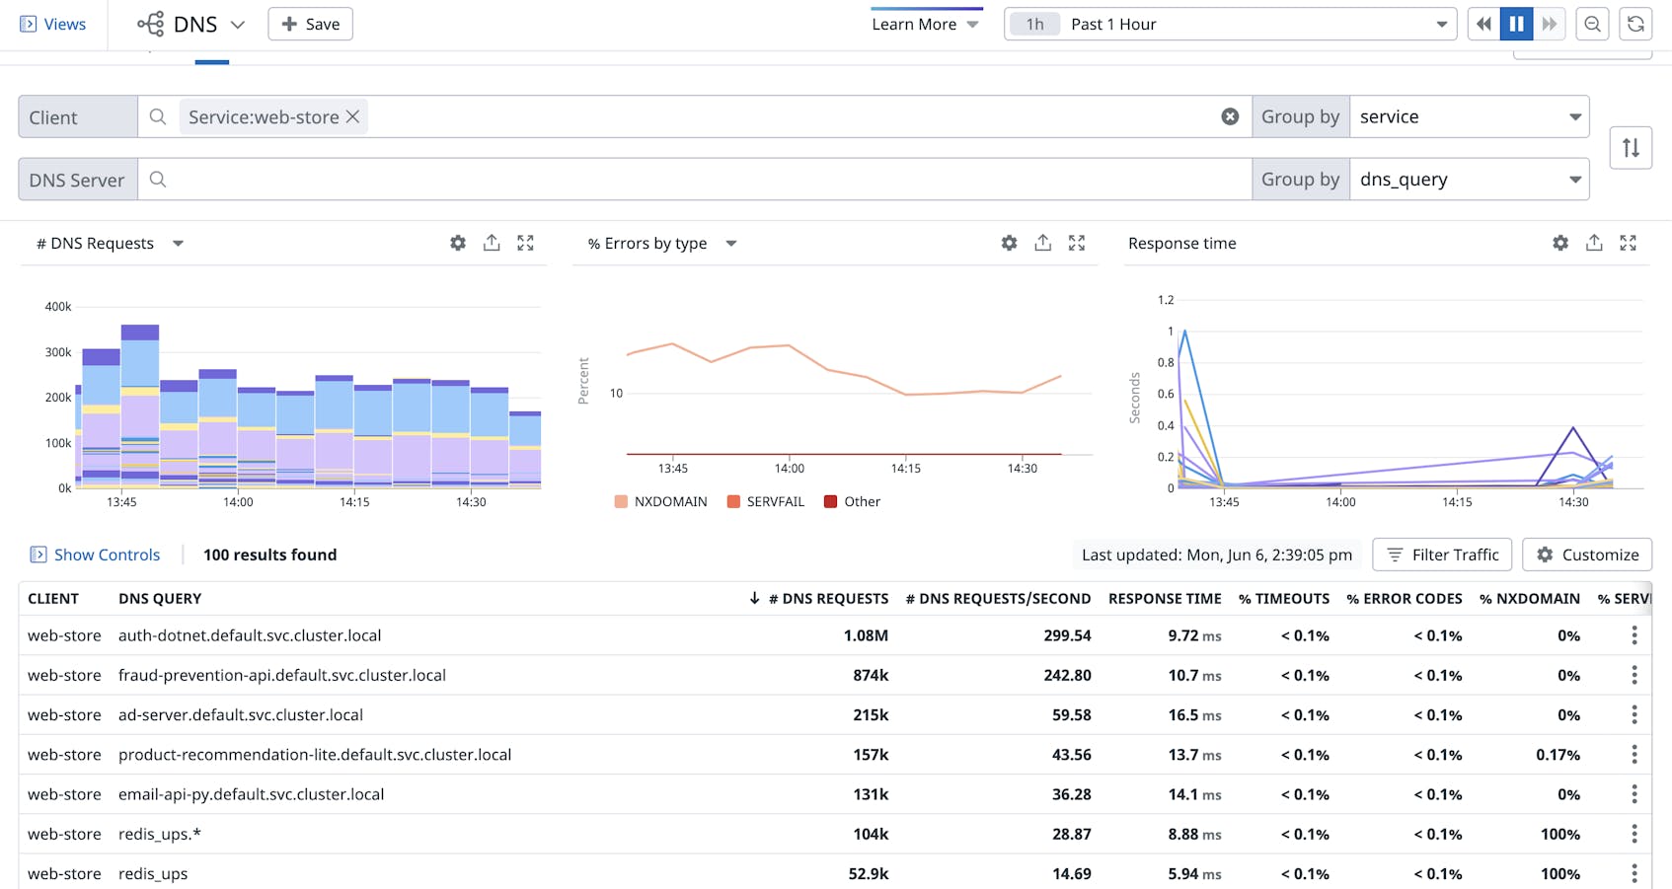Zoom out the time range

(1592, 24)
